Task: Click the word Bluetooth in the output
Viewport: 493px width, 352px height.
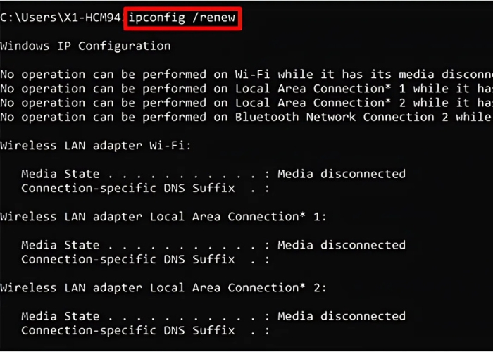Action: (x=267, y=117)
